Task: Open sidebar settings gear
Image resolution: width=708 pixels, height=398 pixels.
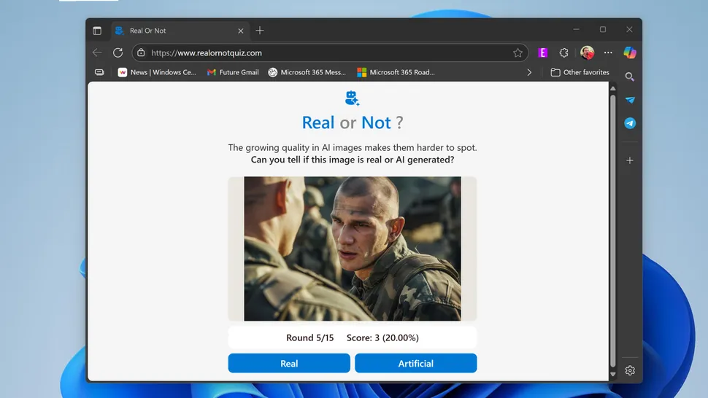Action: tap(629, 370)
